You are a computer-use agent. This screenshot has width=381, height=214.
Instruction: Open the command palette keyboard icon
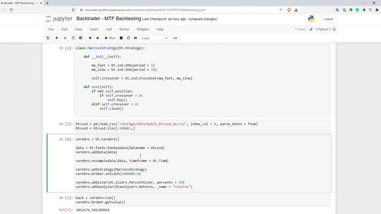175,38
